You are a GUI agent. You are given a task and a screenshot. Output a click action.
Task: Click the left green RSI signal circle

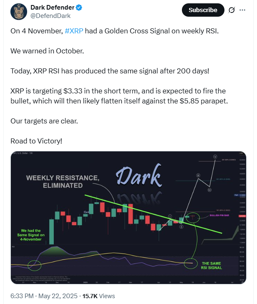35,265
